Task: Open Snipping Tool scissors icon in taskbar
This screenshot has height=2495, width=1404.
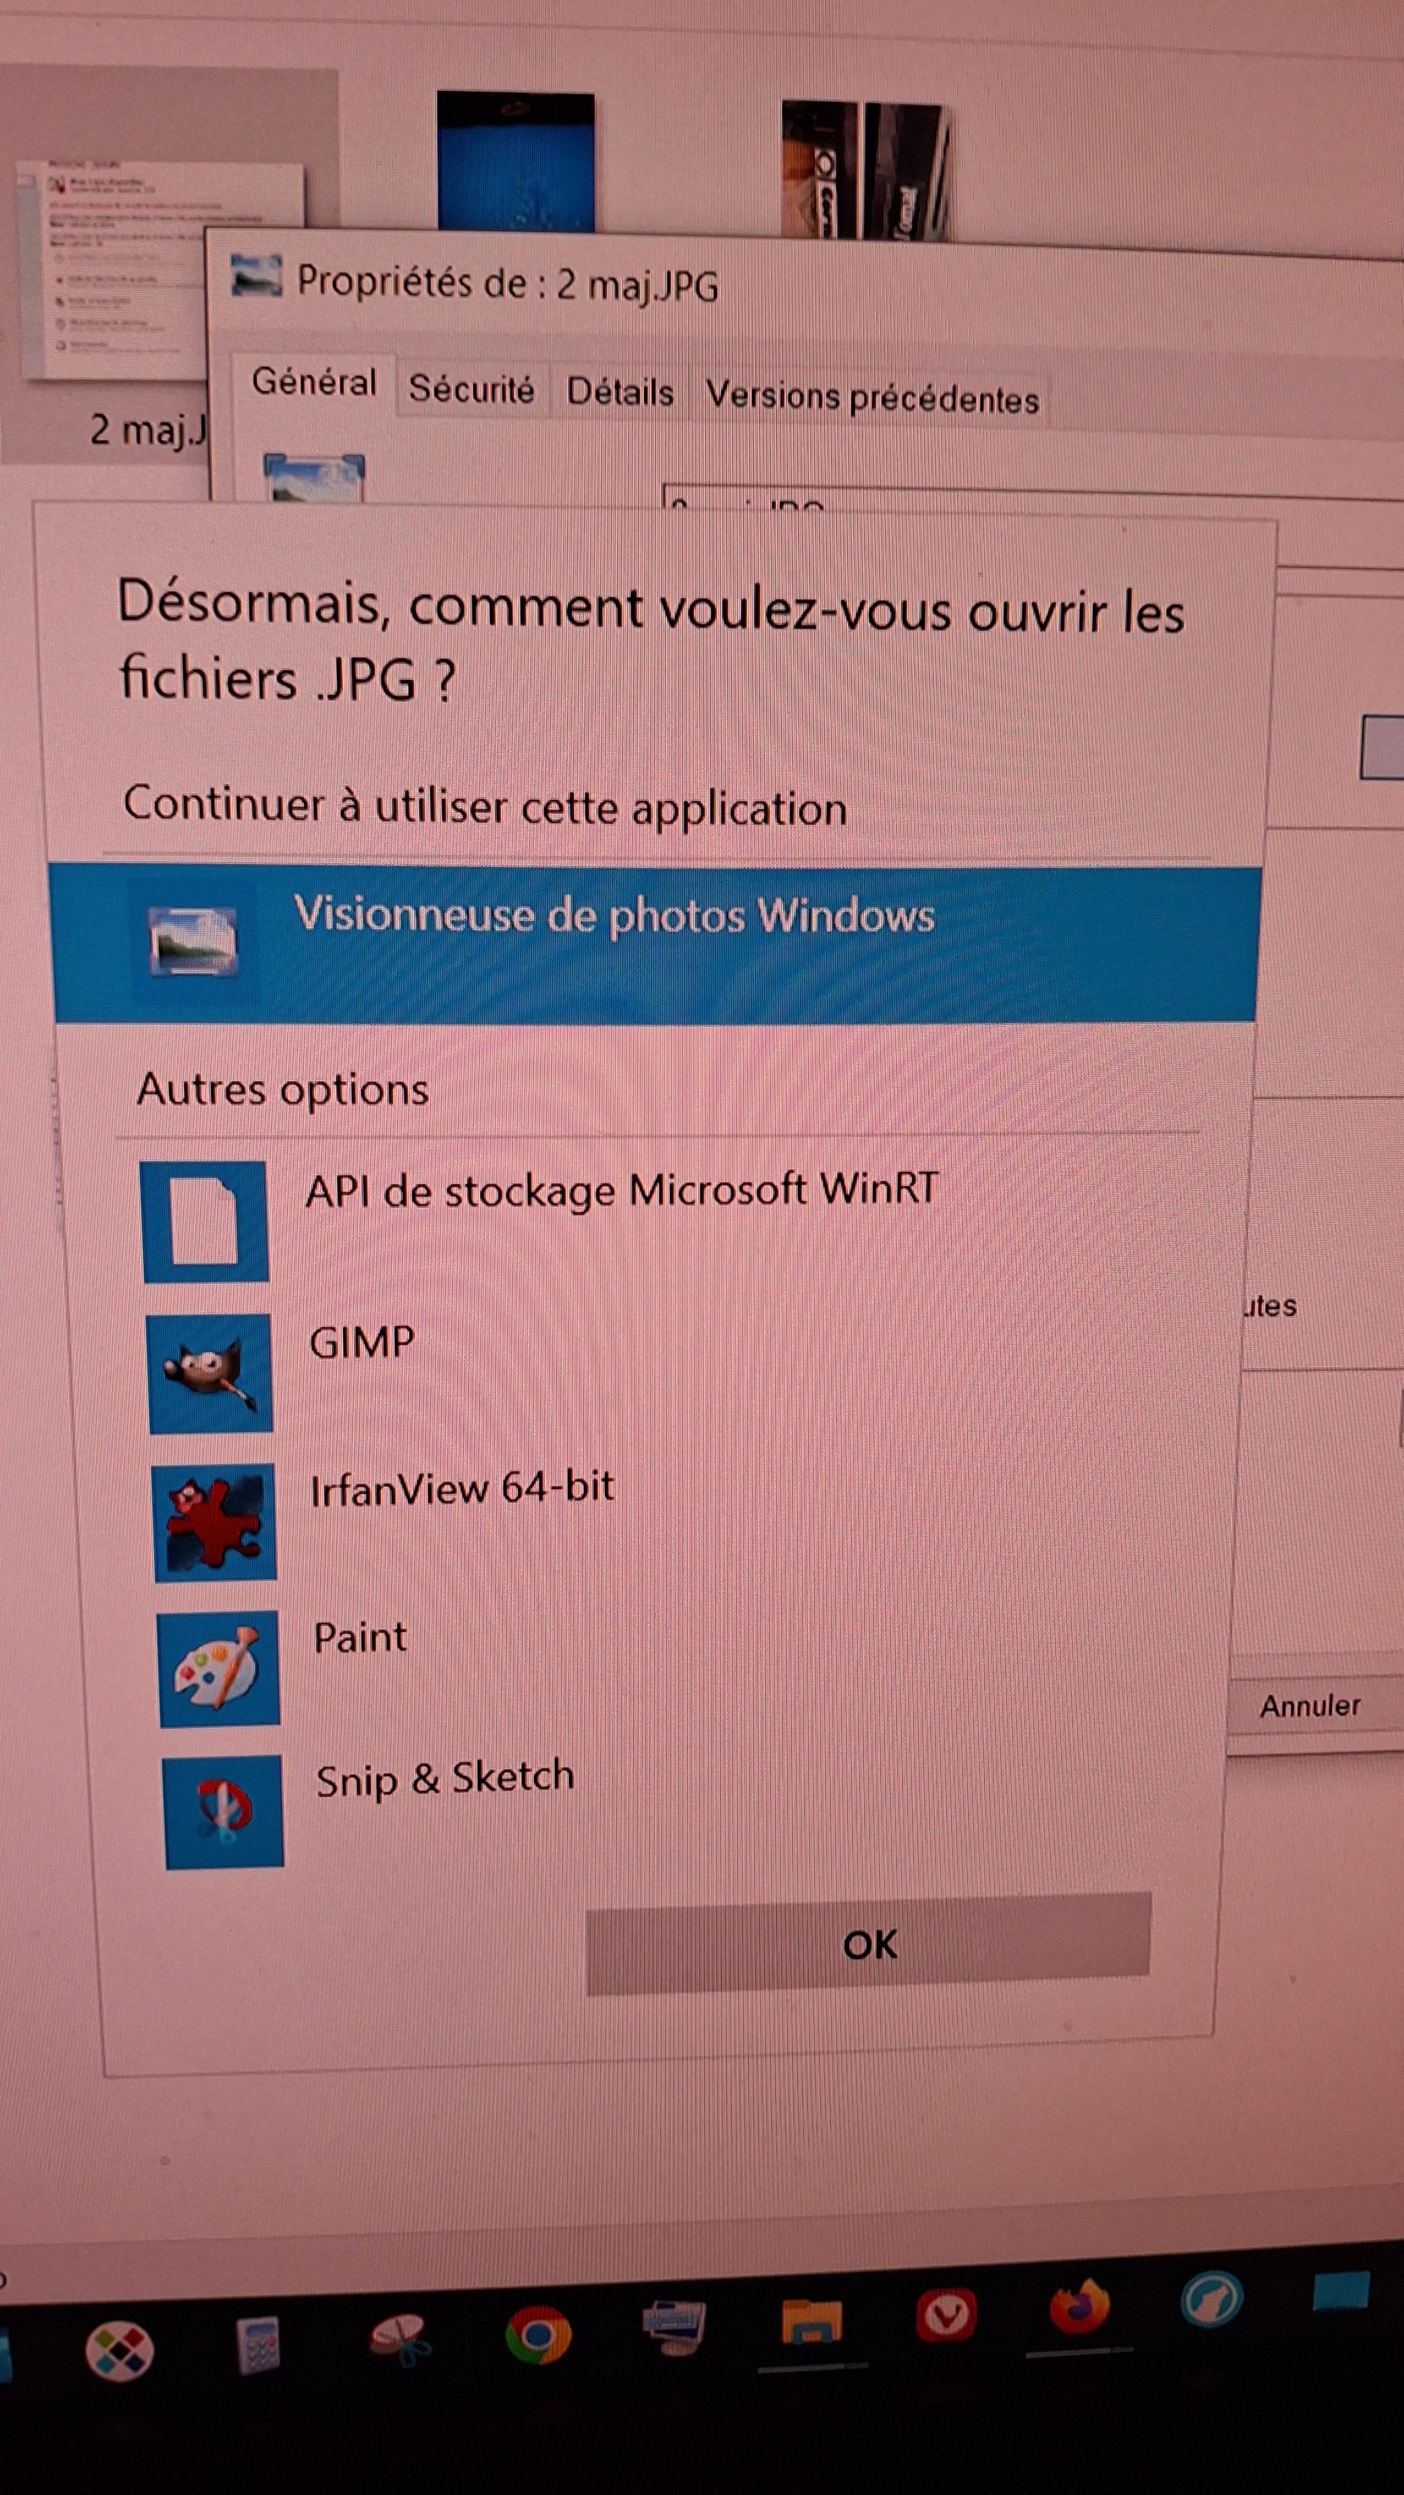Action: point(400,2339)
